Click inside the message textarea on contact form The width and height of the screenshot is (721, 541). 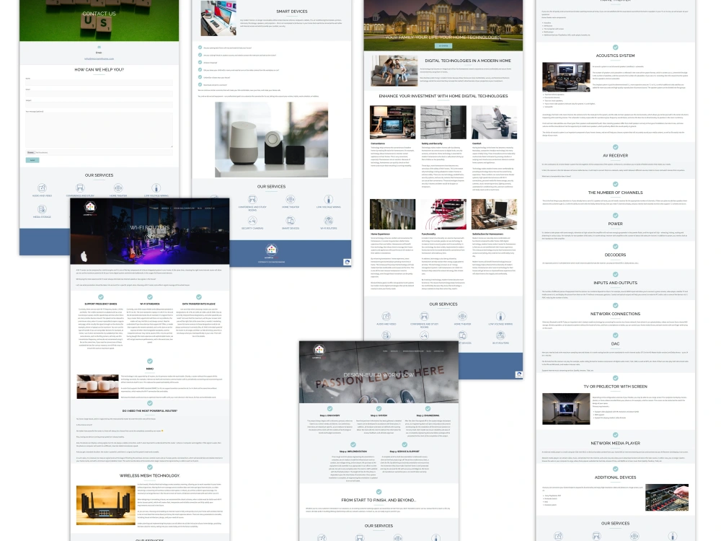(x=99, y=131)
